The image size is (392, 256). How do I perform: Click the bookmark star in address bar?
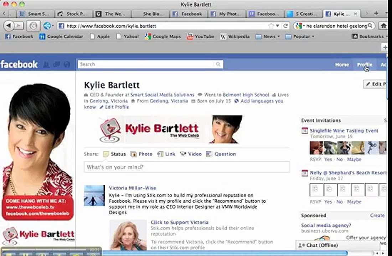pyautogui.click(x=271, y=26)
